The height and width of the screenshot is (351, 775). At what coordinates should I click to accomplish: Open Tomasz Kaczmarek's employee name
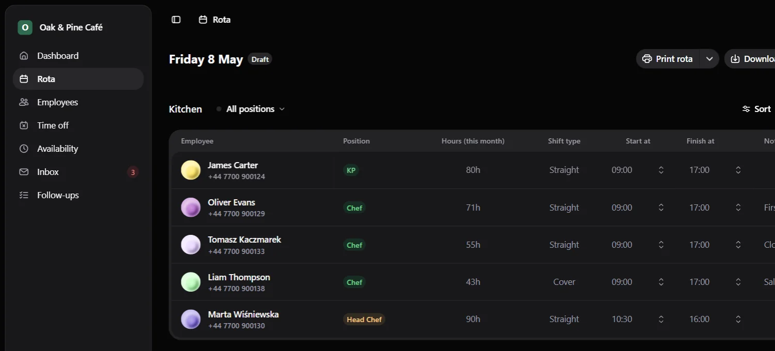pos(244,240)
